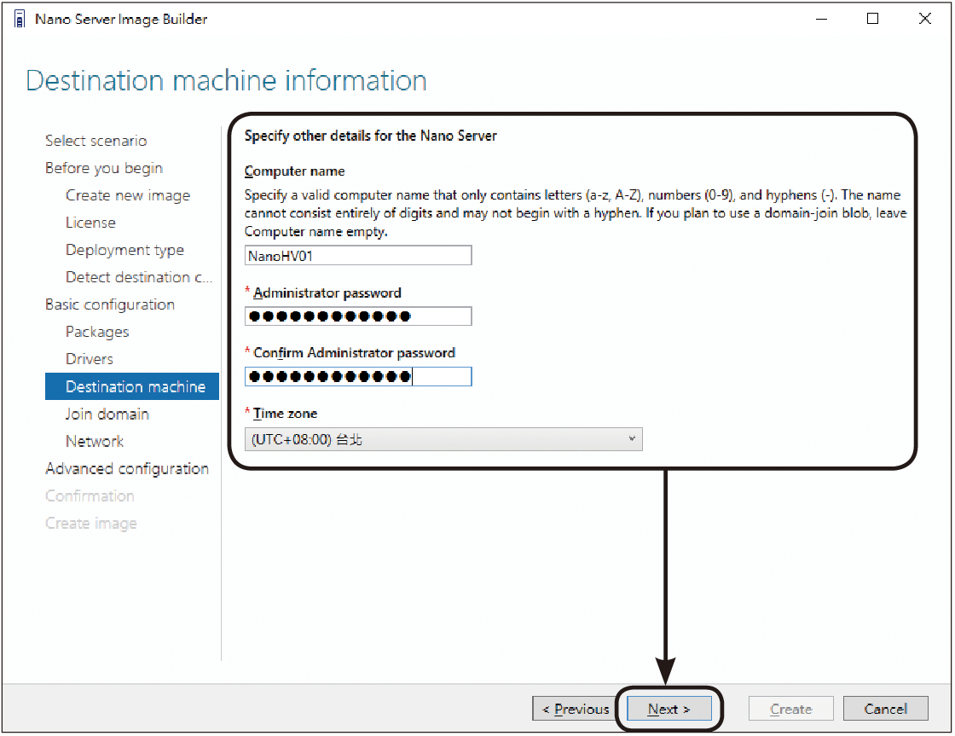
Task: Go to the Next wizard page
Action: 668,709
